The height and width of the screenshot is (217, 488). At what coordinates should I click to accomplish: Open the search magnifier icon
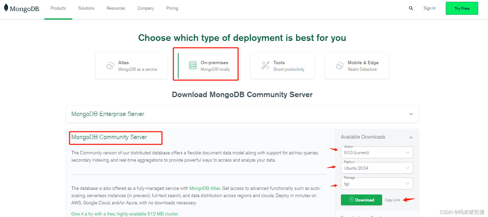click(x=411, y=8)
